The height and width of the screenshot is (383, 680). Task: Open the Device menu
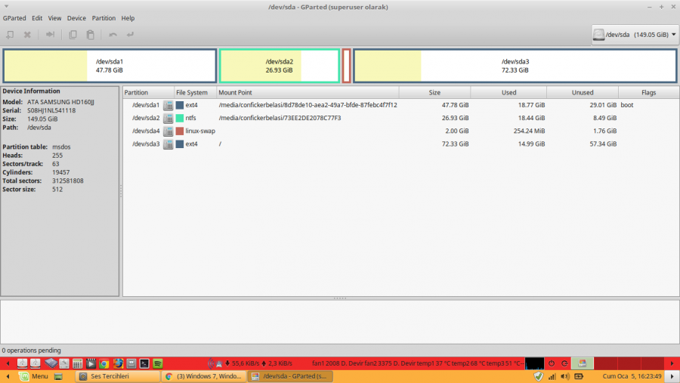pyautogui.click(x=76, y=18)
